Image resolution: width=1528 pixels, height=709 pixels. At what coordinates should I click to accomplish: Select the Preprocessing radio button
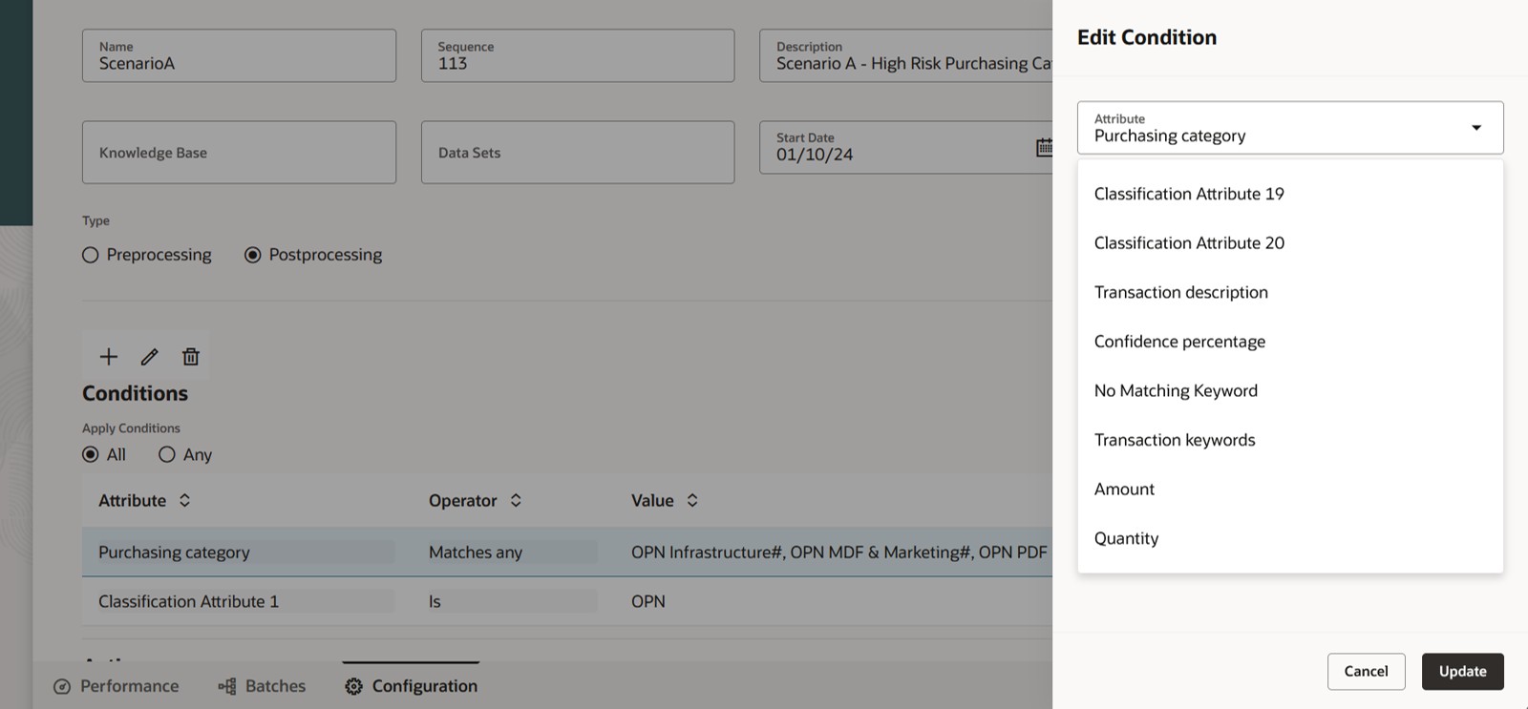(91, 255)
